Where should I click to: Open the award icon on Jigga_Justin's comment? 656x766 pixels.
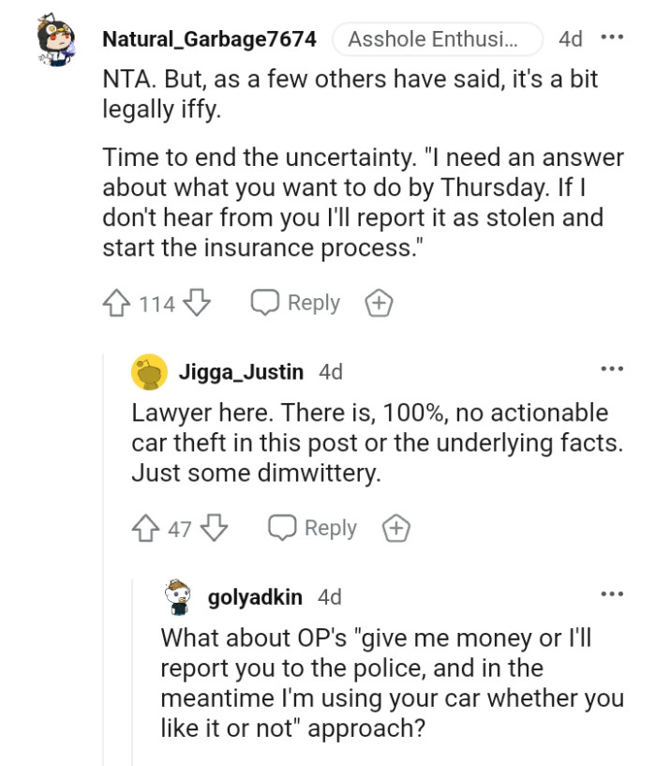click(394, 527)
